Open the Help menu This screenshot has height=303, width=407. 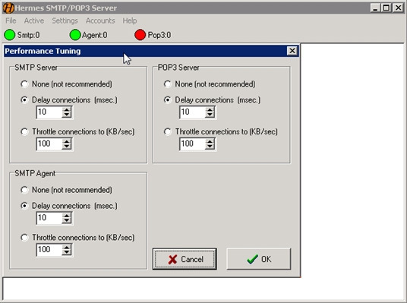[130, 21]
